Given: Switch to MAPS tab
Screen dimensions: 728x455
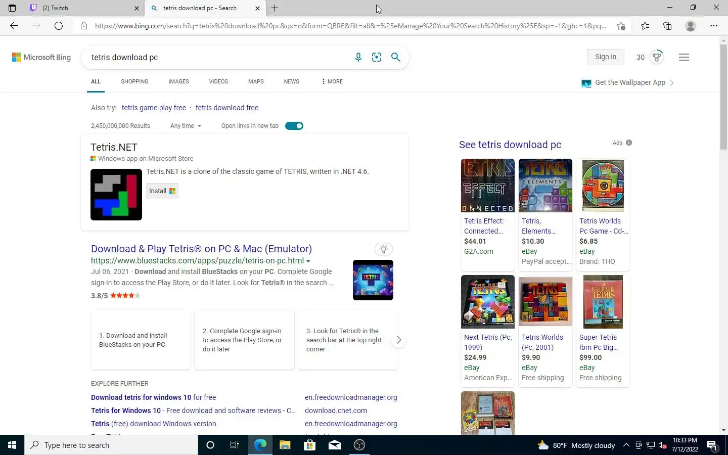Looking at the screenshot, I should 256,81.
